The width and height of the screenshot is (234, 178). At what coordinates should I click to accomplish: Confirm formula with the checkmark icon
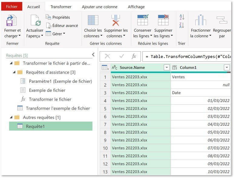122,56
